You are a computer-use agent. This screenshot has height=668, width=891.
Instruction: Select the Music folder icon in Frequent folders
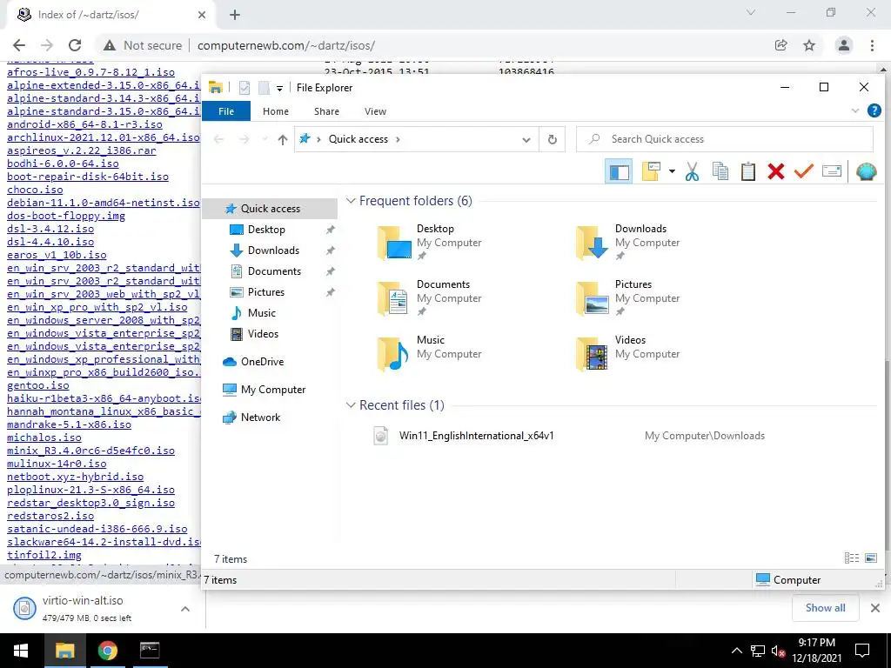[x=393, y=353]
